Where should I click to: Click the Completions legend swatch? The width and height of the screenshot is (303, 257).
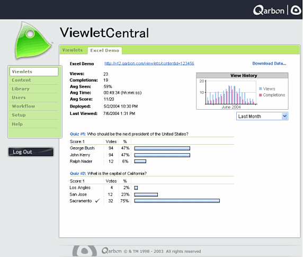(260, 95)
